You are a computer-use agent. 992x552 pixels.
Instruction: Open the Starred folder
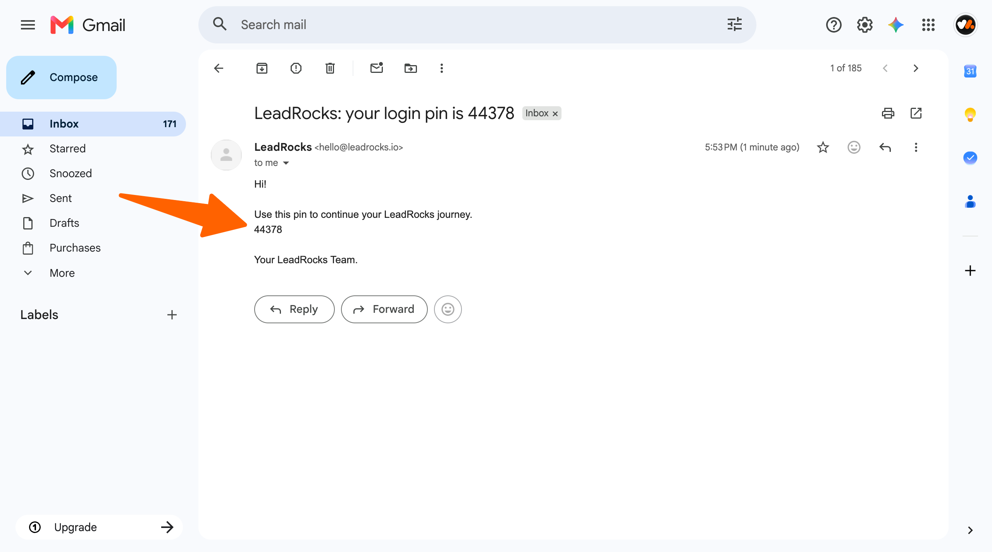[x=93, y=149]
